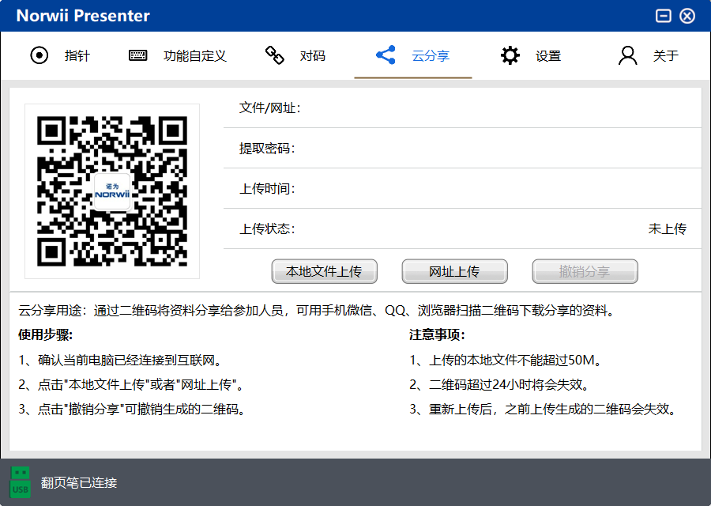Click the 翻页笔已连接 status text
The width and height of the screenshot is (711, 506).
[x=79, y=482]
